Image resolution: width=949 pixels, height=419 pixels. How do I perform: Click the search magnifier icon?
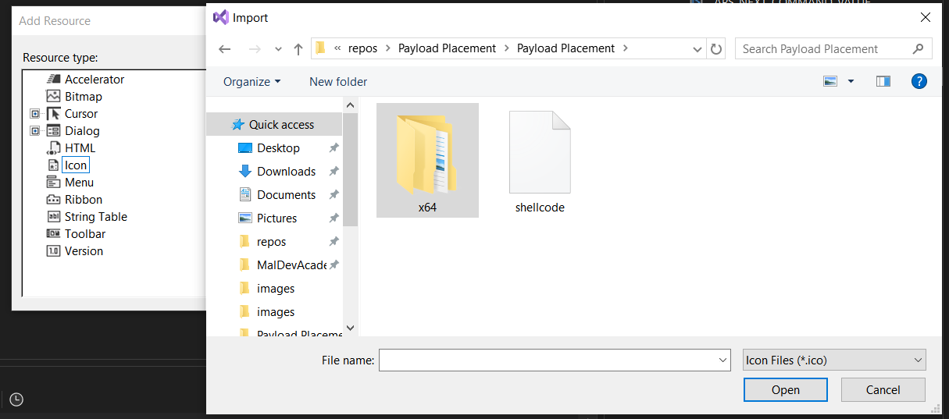918,48
